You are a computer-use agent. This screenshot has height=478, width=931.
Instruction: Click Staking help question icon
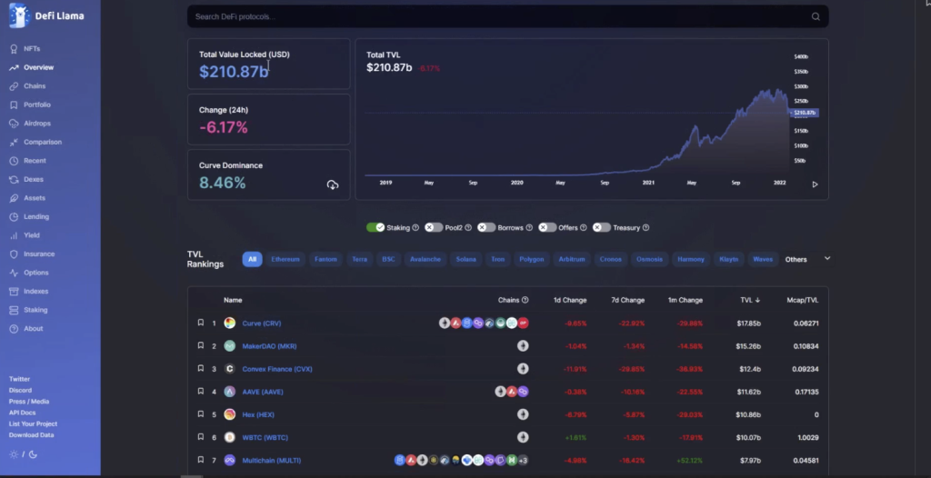point(415,227)
